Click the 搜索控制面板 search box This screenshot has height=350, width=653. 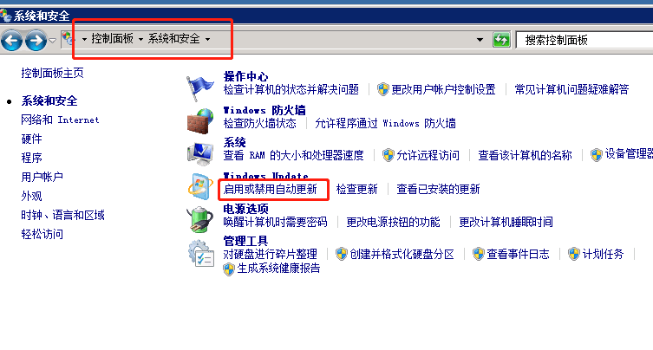coord(584,41)
